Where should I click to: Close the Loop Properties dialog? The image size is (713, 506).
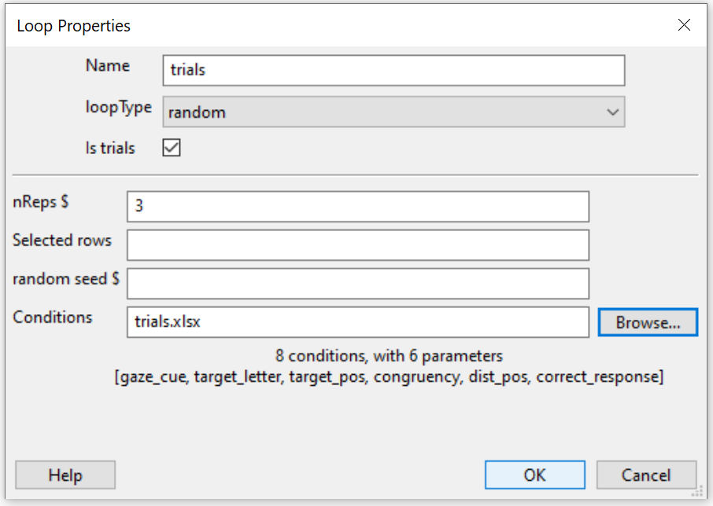pos(684,25)
